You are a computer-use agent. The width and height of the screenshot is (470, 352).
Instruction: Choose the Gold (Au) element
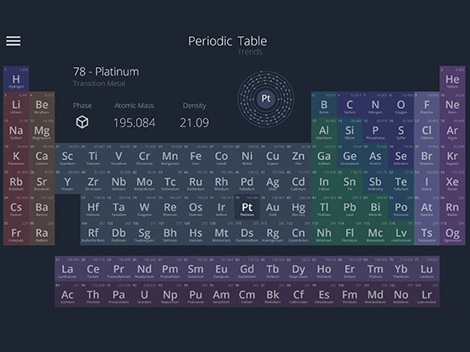coord(273,207)
